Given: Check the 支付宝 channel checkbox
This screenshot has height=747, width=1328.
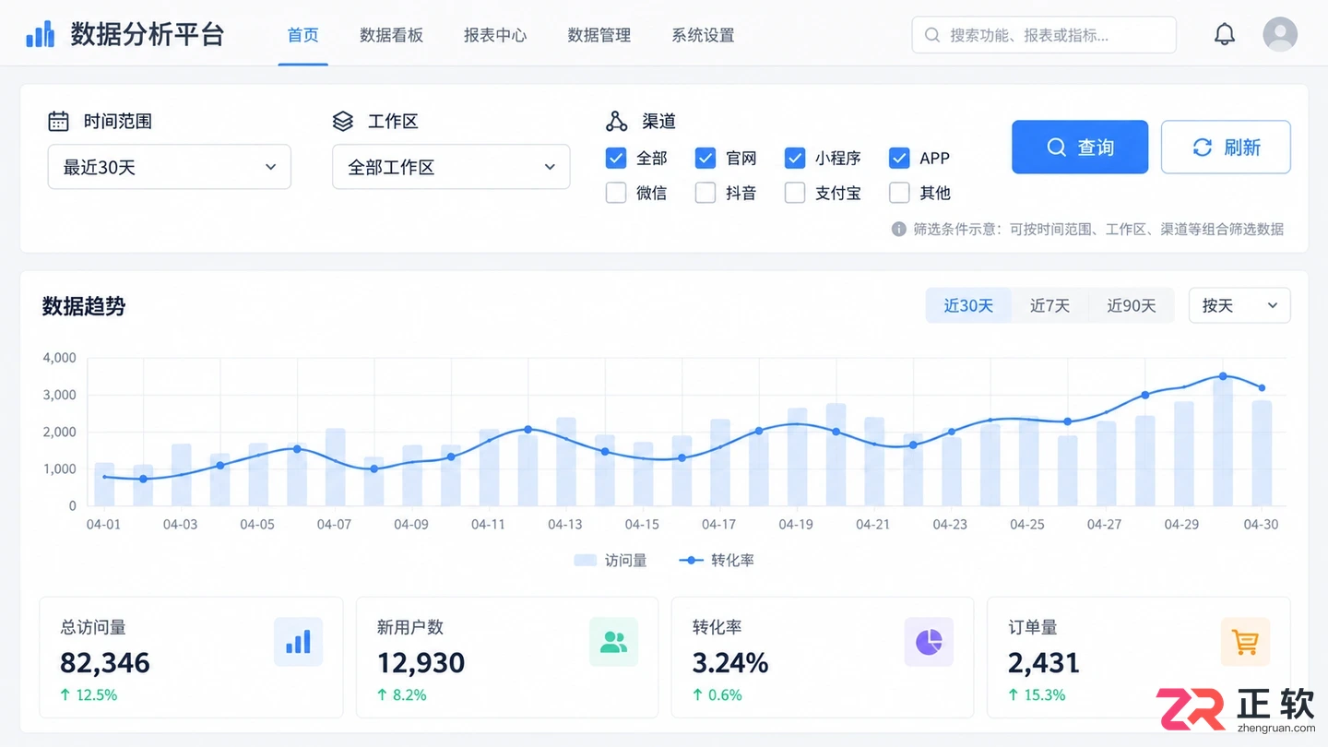Looking at the screenshot, I should click(x=795, y=193).
